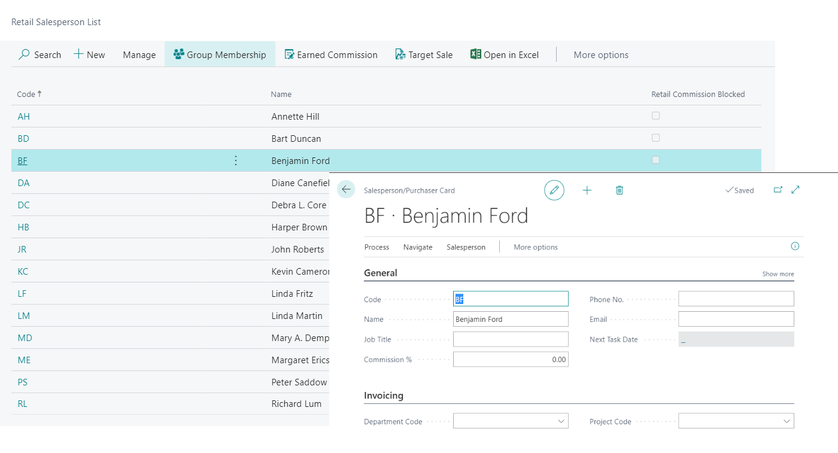This screenshot has width=838, height=453.
Task: Tick Retail Commission Blocked for Annette Hill
Action: pos(656,116)
